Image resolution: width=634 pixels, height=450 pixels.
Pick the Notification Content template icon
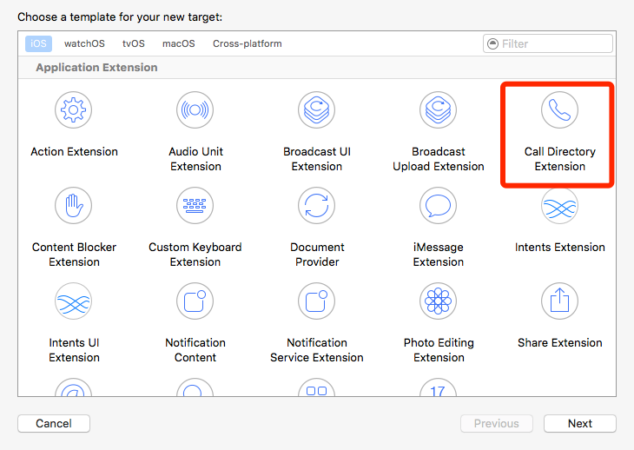point(195,301)
